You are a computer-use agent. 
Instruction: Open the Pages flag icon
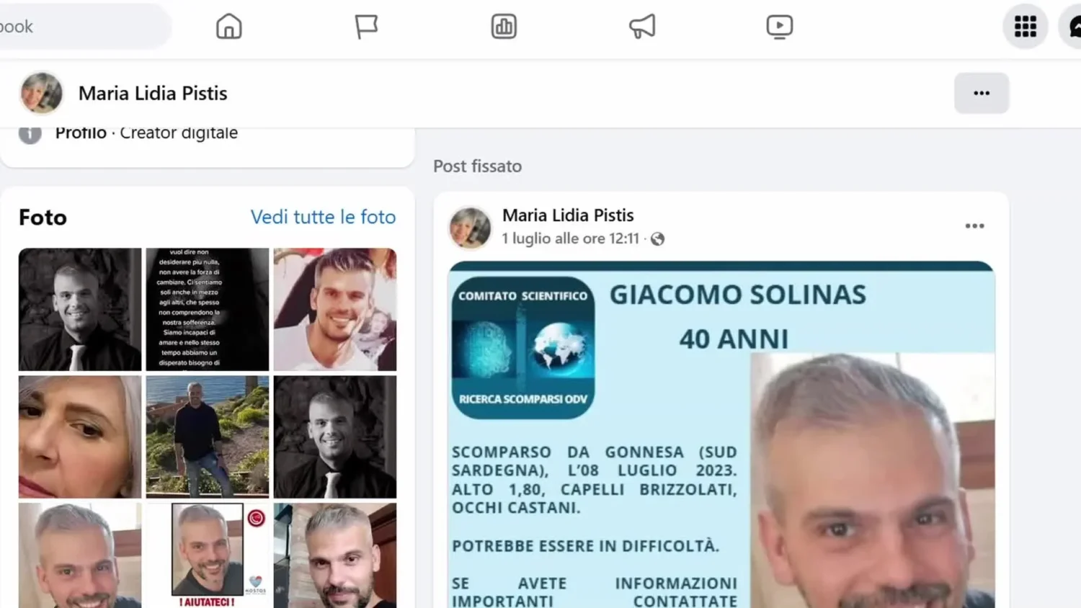point(366,27)
